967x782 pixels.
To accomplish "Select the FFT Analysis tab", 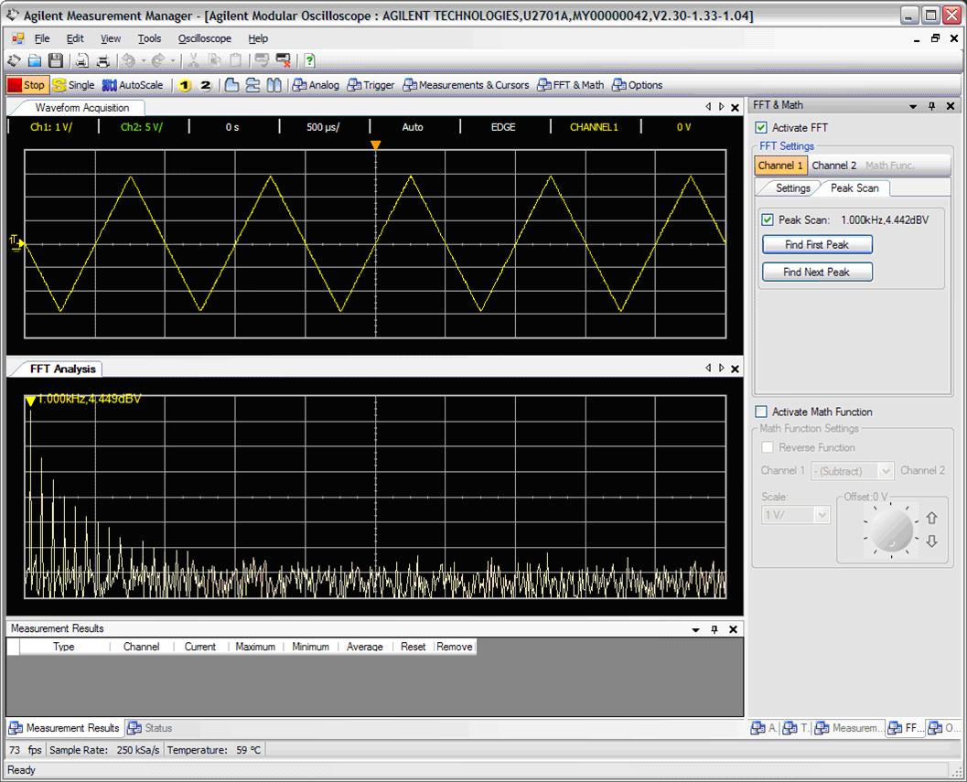I will pos(63,369).
